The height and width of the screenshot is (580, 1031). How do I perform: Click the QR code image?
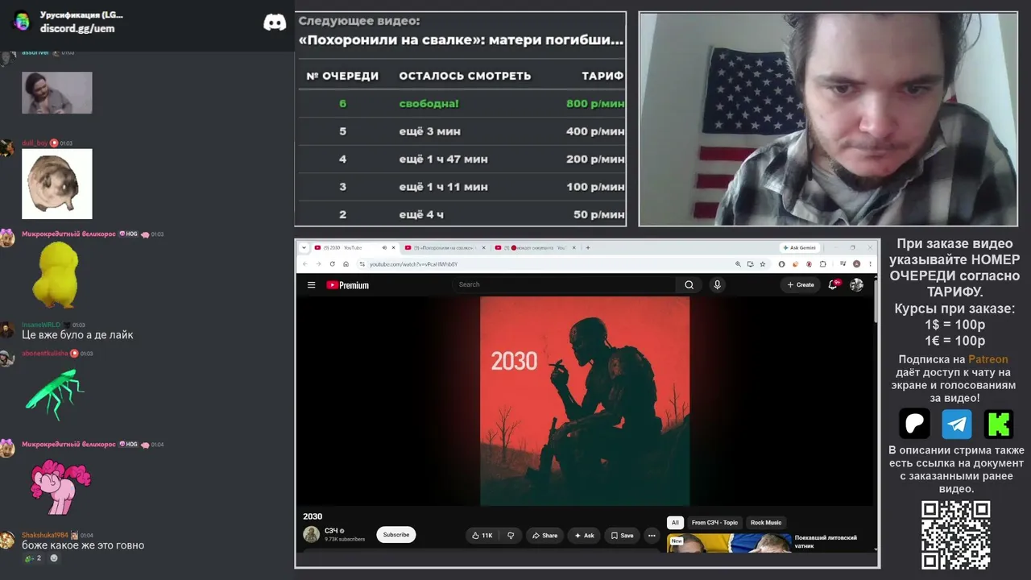tap(956, 535)
